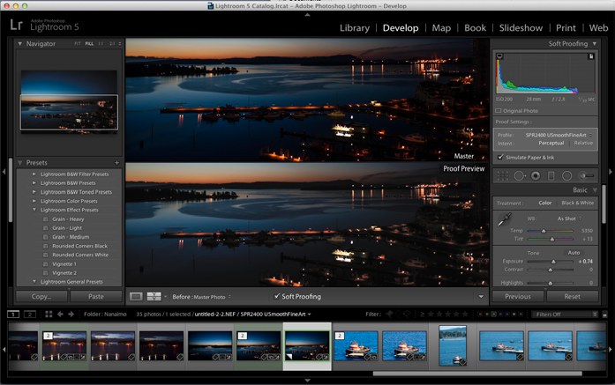Collapse the Soft Proofing histogram panel
The image size is (615, 385).
(595, 44)
